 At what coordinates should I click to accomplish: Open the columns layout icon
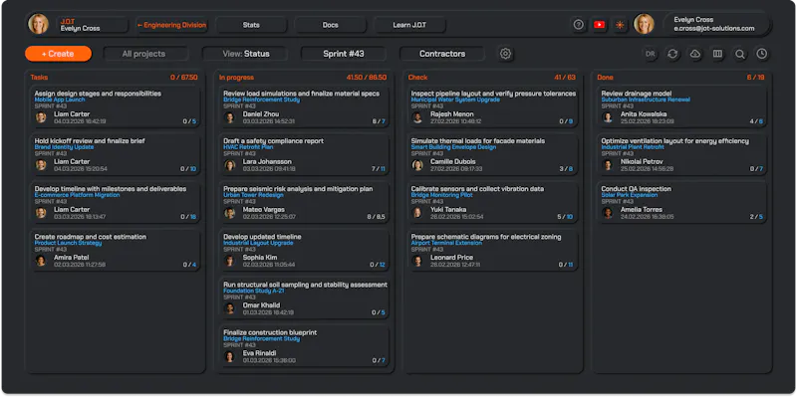tap(717, 54)
